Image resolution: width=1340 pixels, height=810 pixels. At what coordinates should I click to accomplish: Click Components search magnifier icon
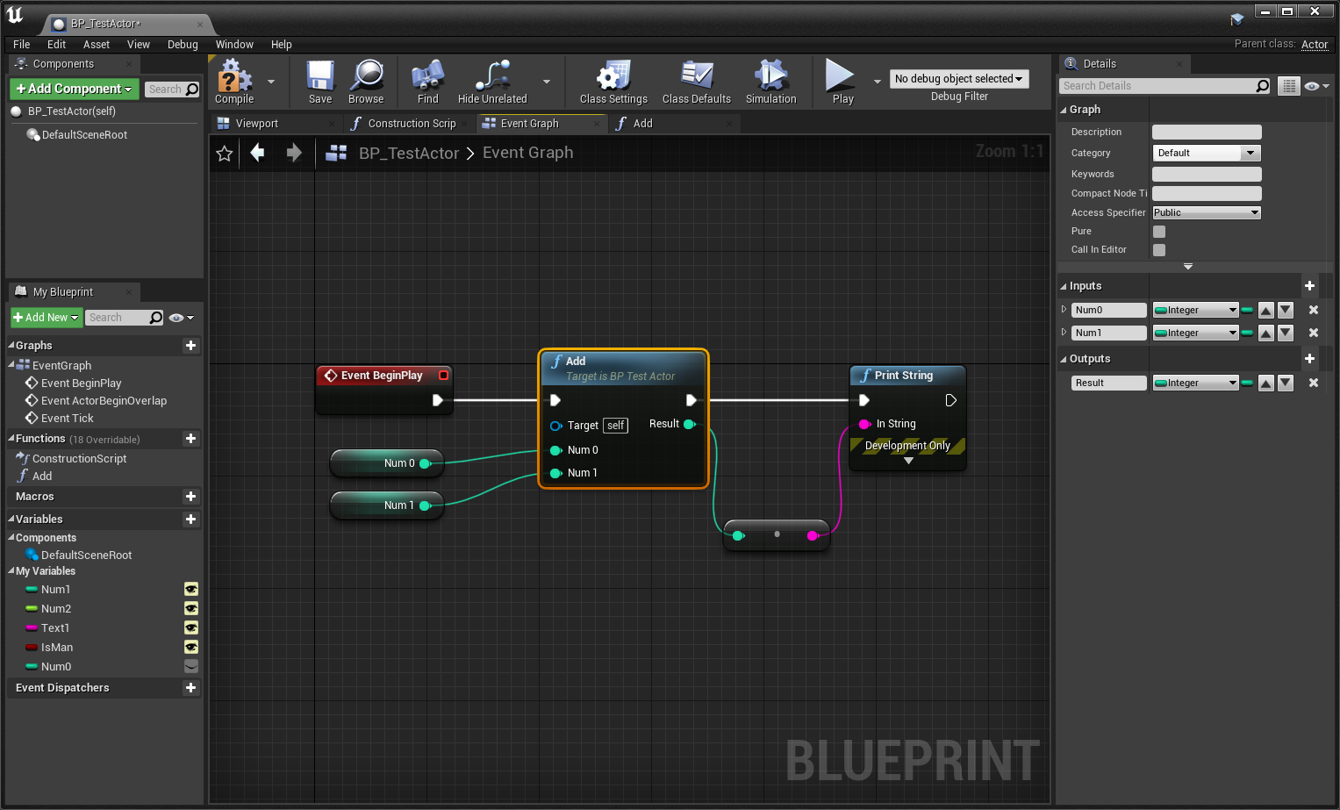coord(192,90)
